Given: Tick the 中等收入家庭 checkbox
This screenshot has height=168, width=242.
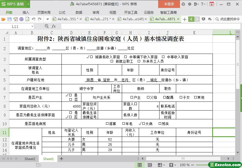Looking at the screenshot, I should click(x=163, y=57).
